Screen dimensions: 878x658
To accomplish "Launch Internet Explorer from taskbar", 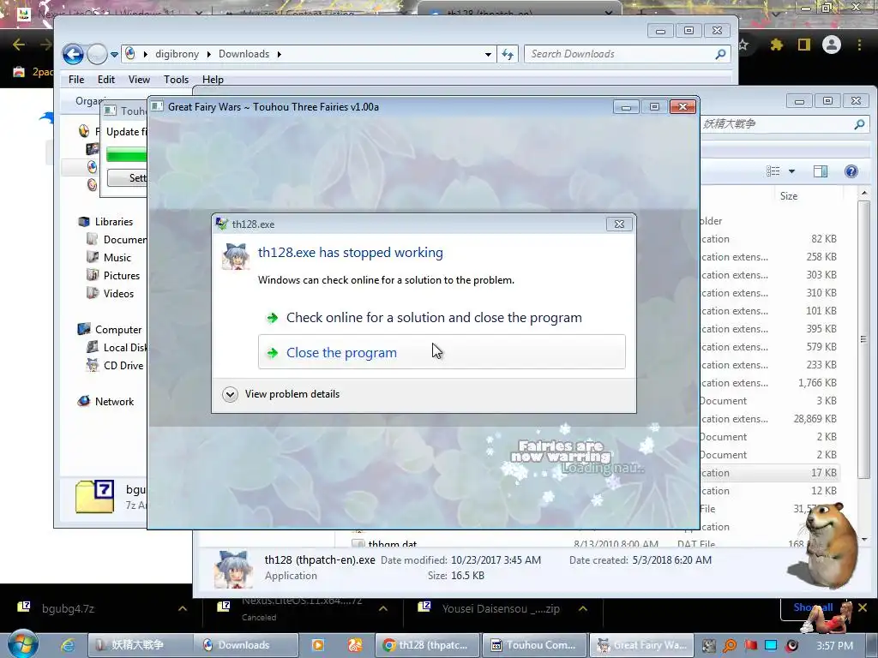I will (68, 645).
